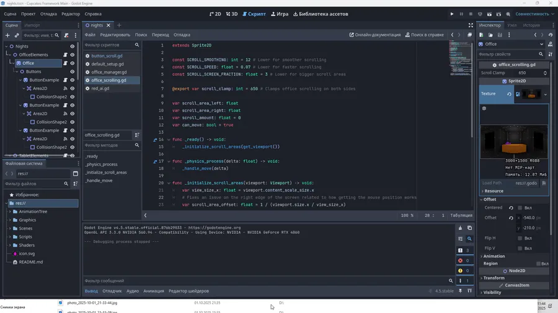Enable the Flip V checkbox
The height and width of the screenshot is (313, 558).
click(x=520, y=249)
